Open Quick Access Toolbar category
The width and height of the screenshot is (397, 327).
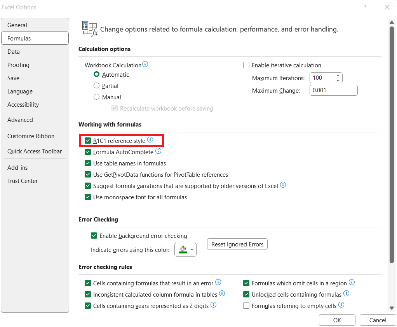coord(35,151)
